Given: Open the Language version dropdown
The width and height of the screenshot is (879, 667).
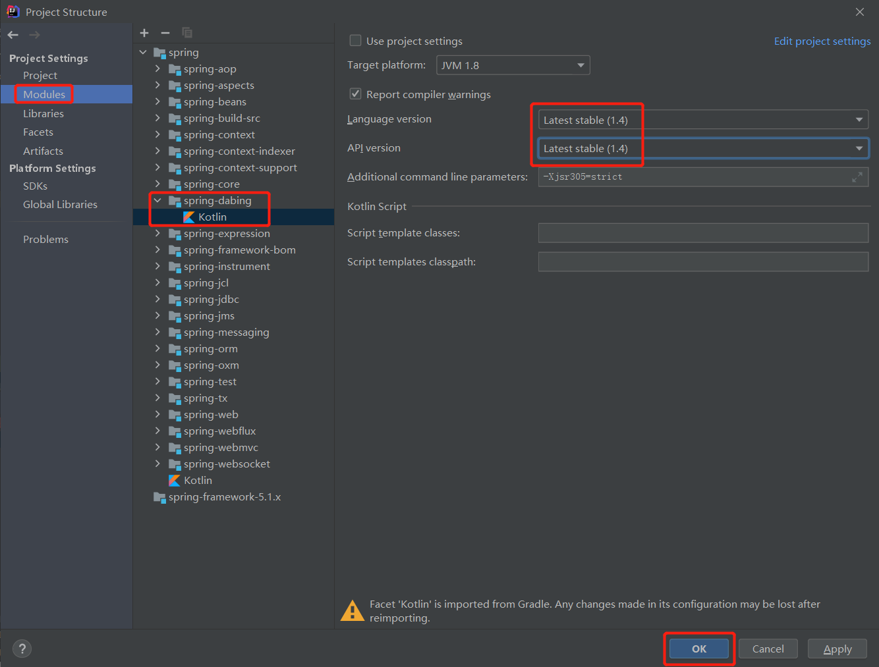Looking at the screenshot, I should [x=859, y=119].
